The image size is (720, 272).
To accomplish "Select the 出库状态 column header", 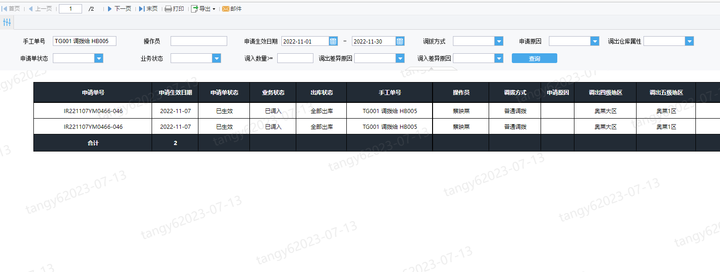I will pyautogui.click(x=322, y=92).
